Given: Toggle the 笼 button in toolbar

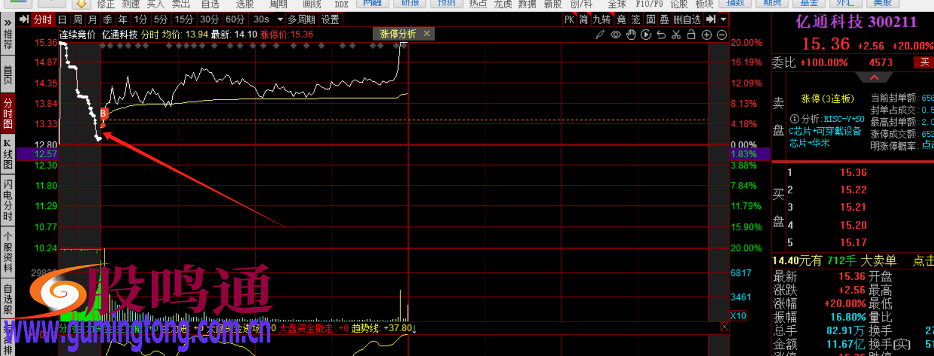Looking at the screenshot, I should coord(635,19).
